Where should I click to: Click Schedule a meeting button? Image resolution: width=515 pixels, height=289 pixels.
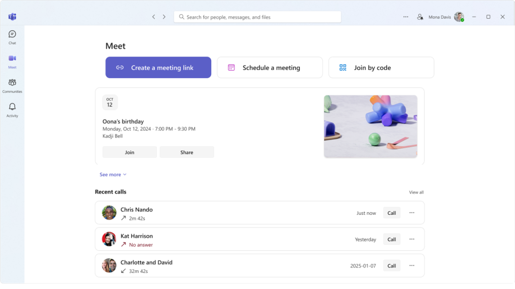(270, 68)
